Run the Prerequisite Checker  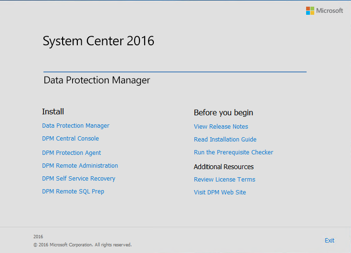point(234,152)
